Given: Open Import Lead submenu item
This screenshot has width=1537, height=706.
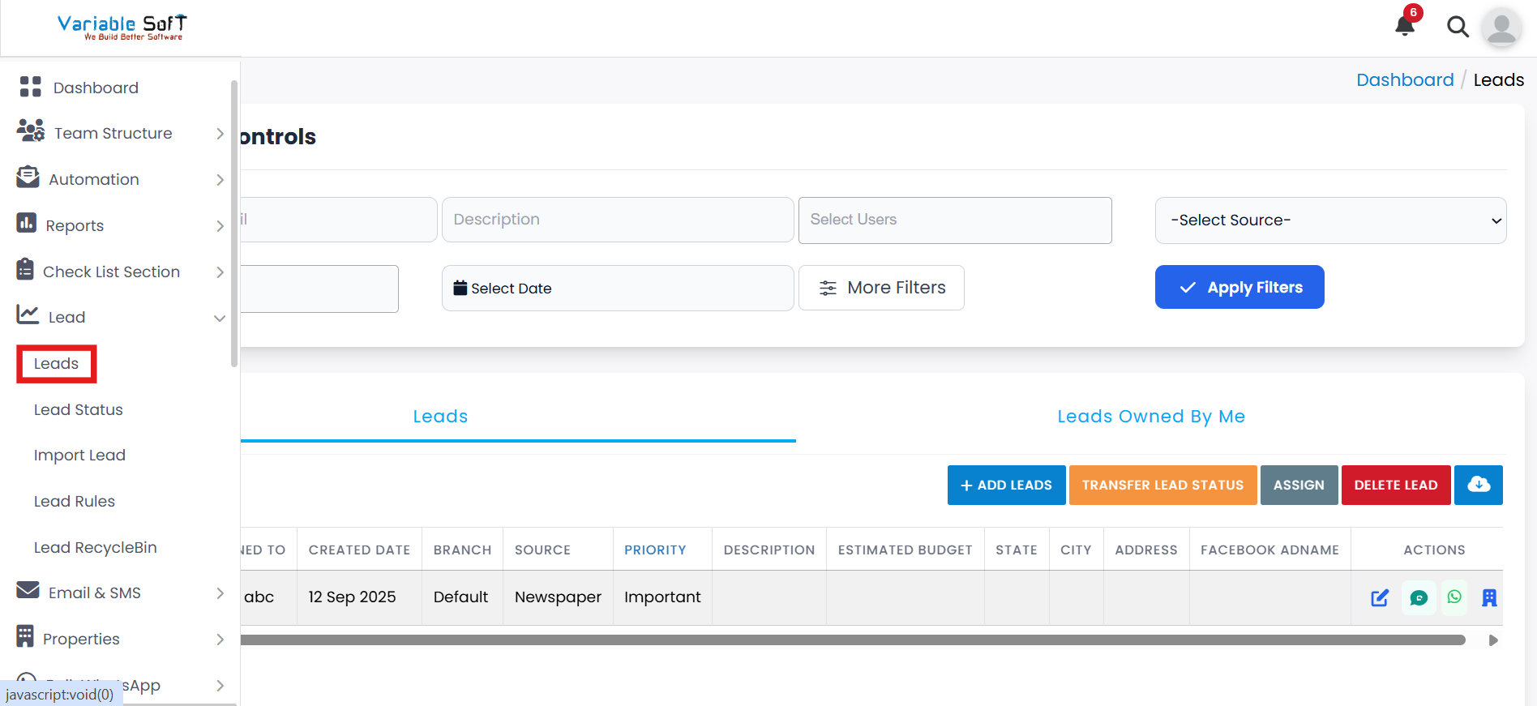Looking at the screenshot, I should [x=79, y=456].
